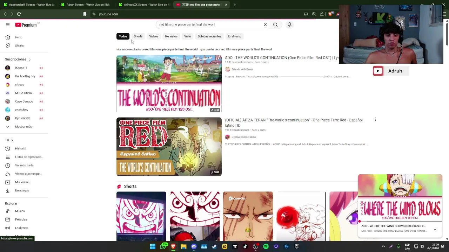This screenshot has height=252, width=449.
Task: Open Where The Wind Blows miniplayer thumbnail
Action: click(400, 198)
